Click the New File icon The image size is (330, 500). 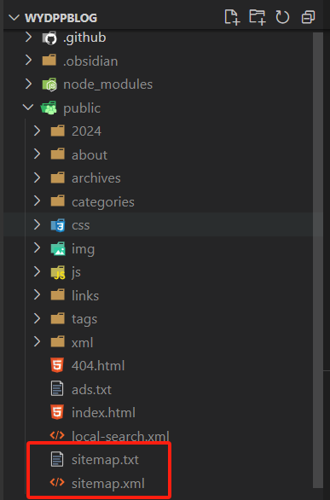232,17
